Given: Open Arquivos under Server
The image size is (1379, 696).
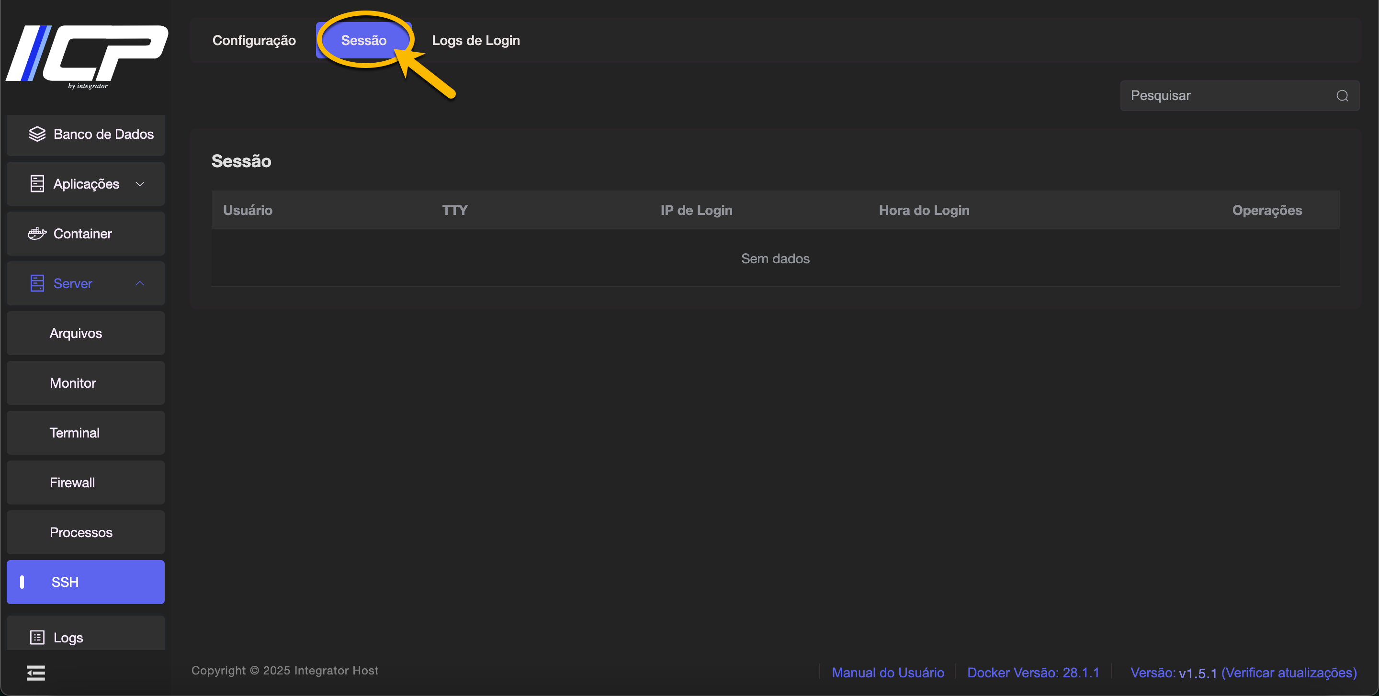Looking at the screenshot, I should tap(76, 333).
